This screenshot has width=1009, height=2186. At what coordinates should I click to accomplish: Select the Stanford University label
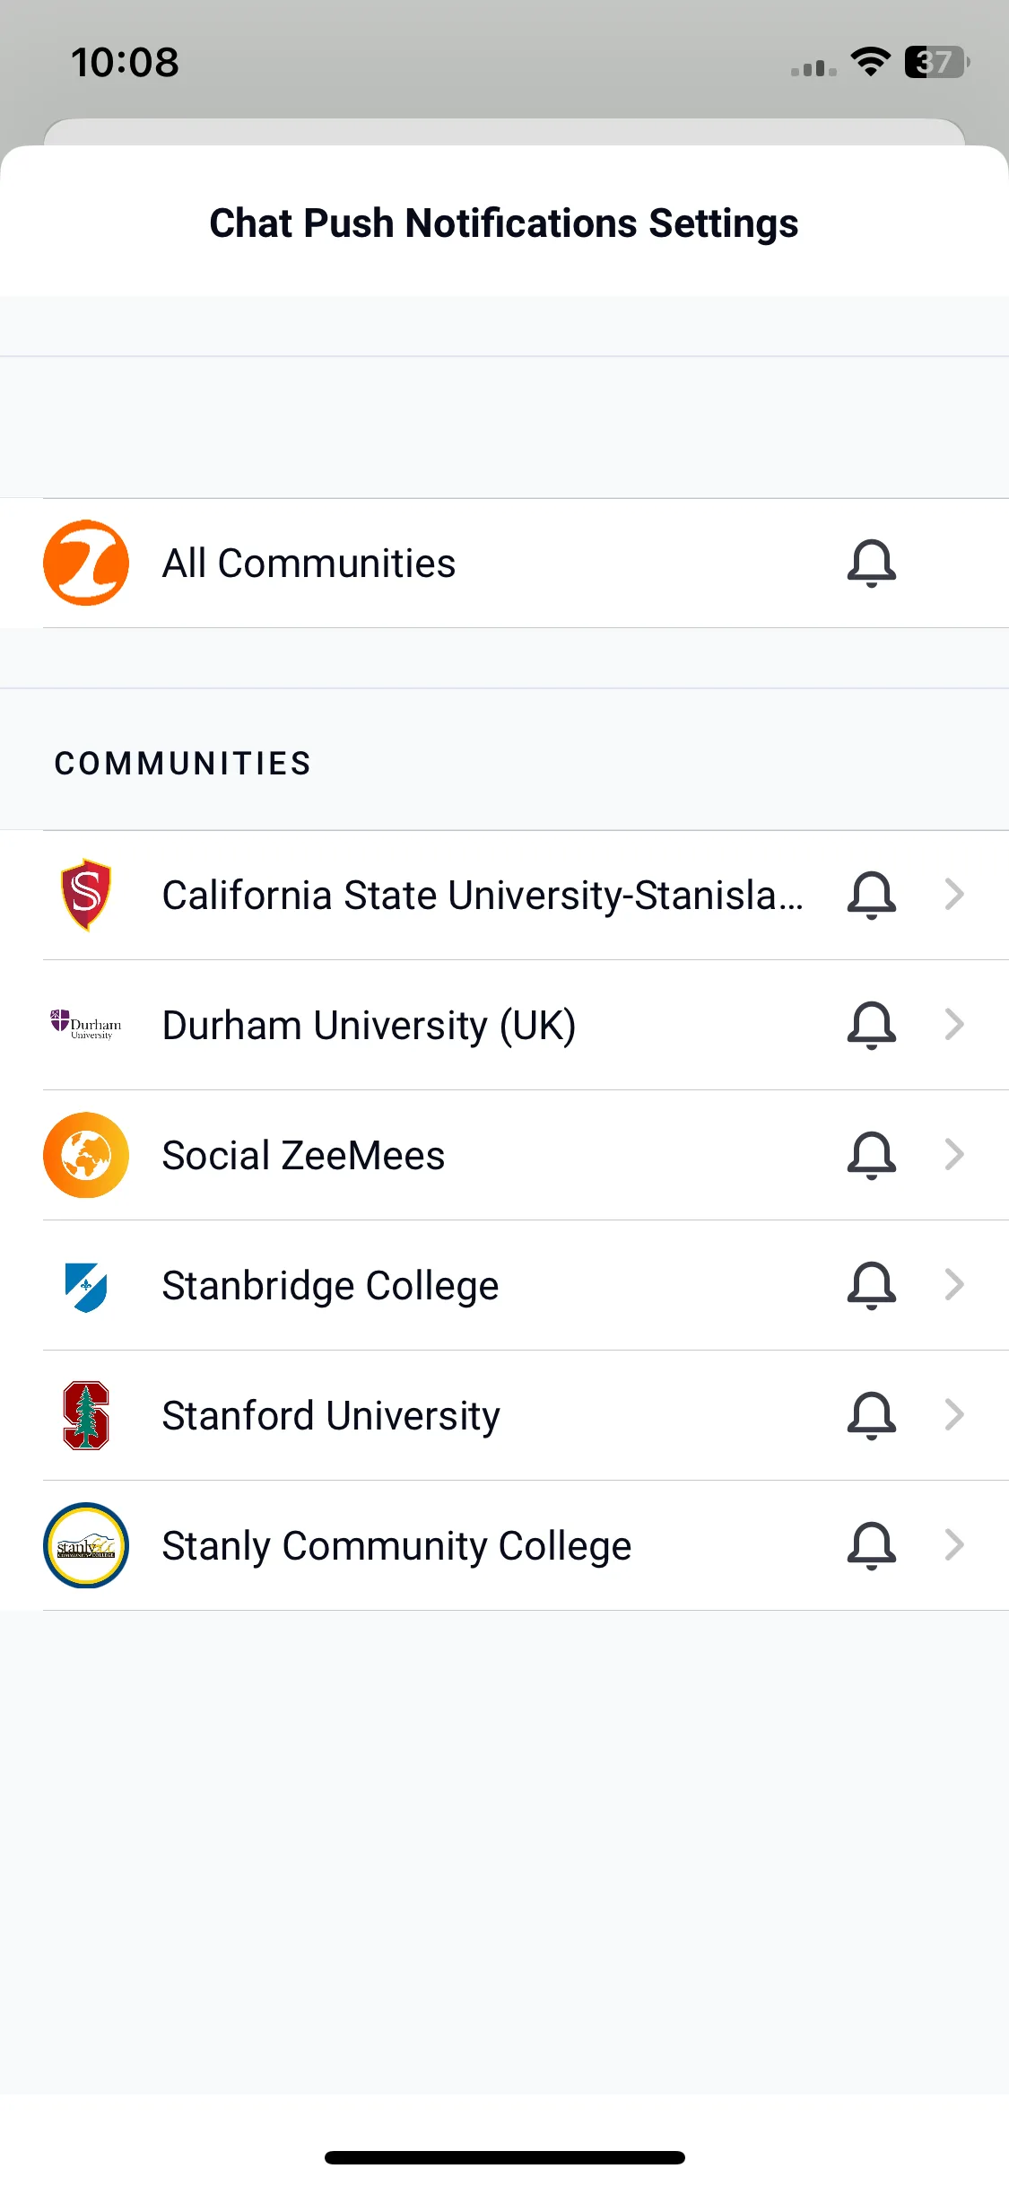(x=331, y=1416)
